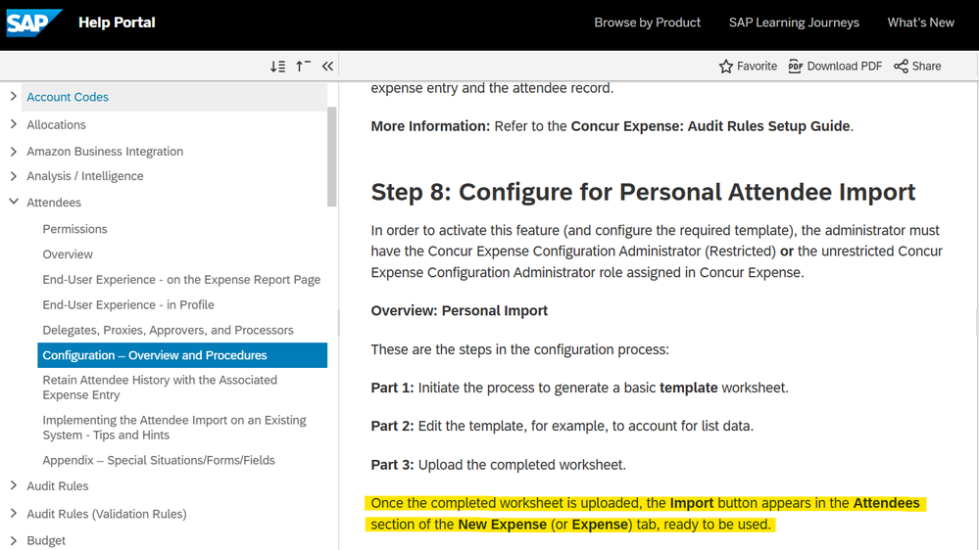This screenshot has height=550, width=979.
Task: Hide the table of contents panel
Action: [327, 67]
